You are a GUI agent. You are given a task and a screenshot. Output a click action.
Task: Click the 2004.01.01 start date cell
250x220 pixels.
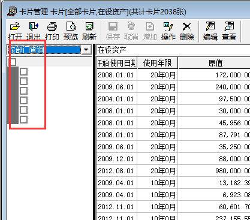tap(117, 99)
